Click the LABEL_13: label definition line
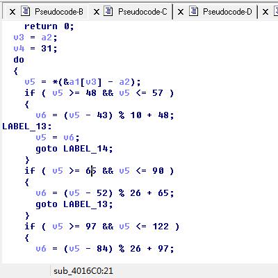The height and width of the screenshot is (278, 278). [27, 126]
